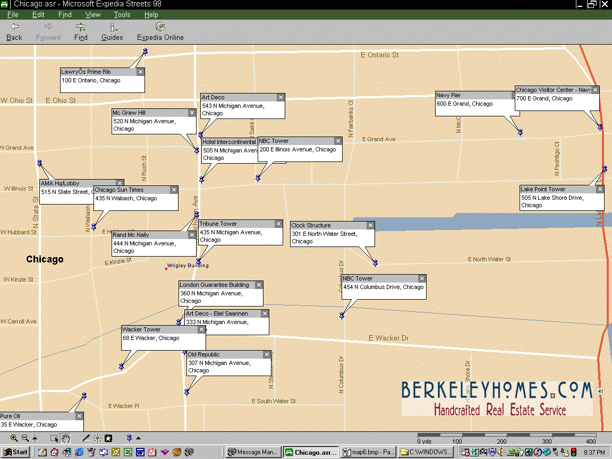The height and width of the screenshot is (459, 612).
Task: Expand the pushpin options arrow
Action: (139, 438)
